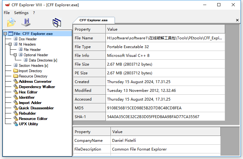Select the Daniel Pistelli company value

(x=166, y=140)
